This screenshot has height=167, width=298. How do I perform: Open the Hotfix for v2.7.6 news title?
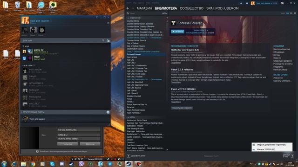pyautogui.click(x=185, y=50)
